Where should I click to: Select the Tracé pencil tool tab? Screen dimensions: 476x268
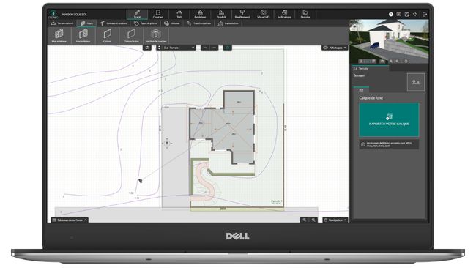tap(137, 14)
